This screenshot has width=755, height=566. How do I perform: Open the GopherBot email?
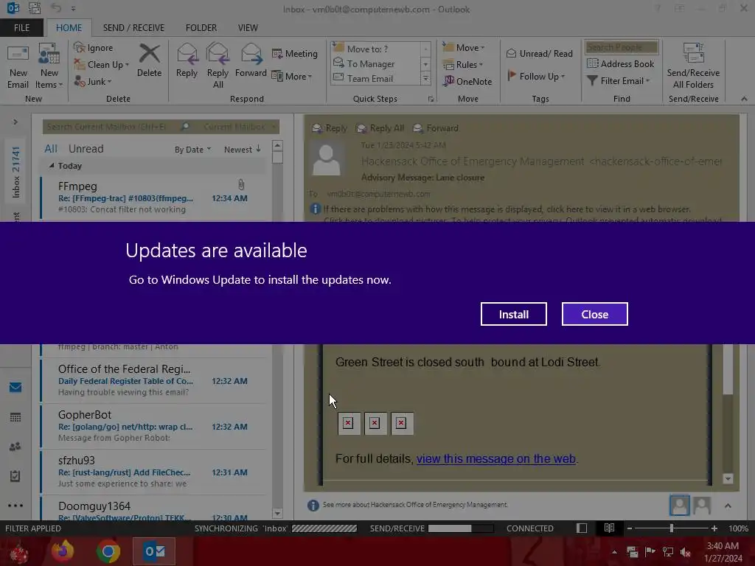pyautogui.click(x=154, y=426)
